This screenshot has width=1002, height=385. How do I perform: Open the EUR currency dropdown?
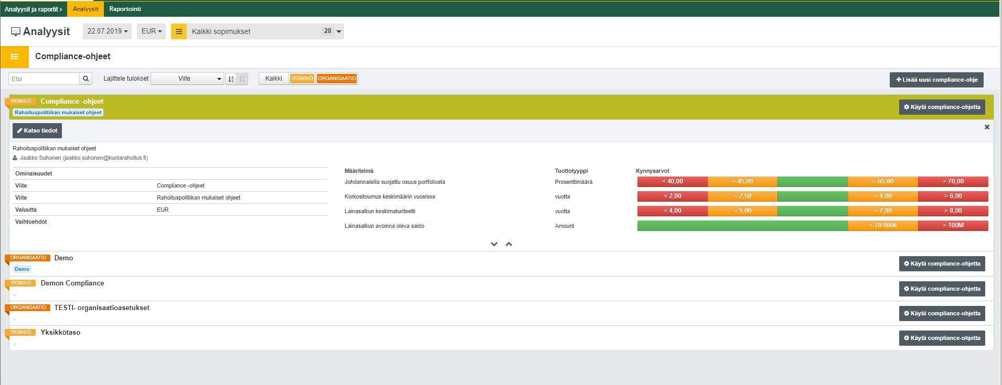point(151,31)
